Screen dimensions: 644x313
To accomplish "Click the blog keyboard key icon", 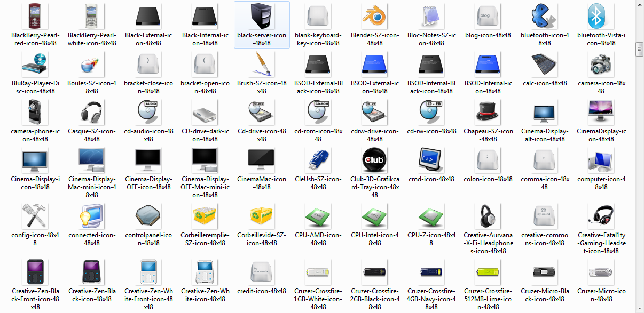I will (x=488, y=16).
